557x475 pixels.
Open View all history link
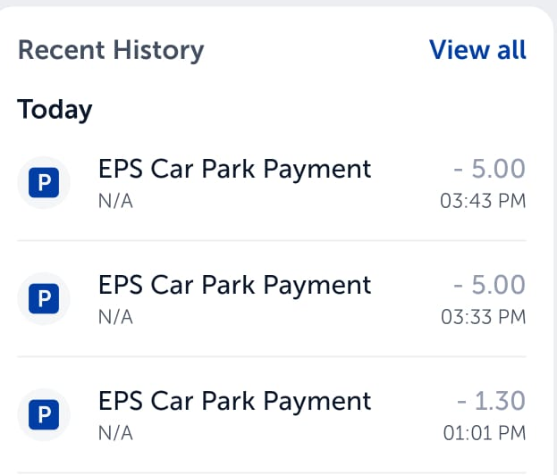477,50
